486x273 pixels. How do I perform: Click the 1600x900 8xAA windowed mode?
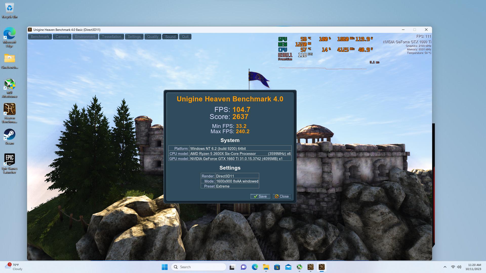click(x=237, y=181)
